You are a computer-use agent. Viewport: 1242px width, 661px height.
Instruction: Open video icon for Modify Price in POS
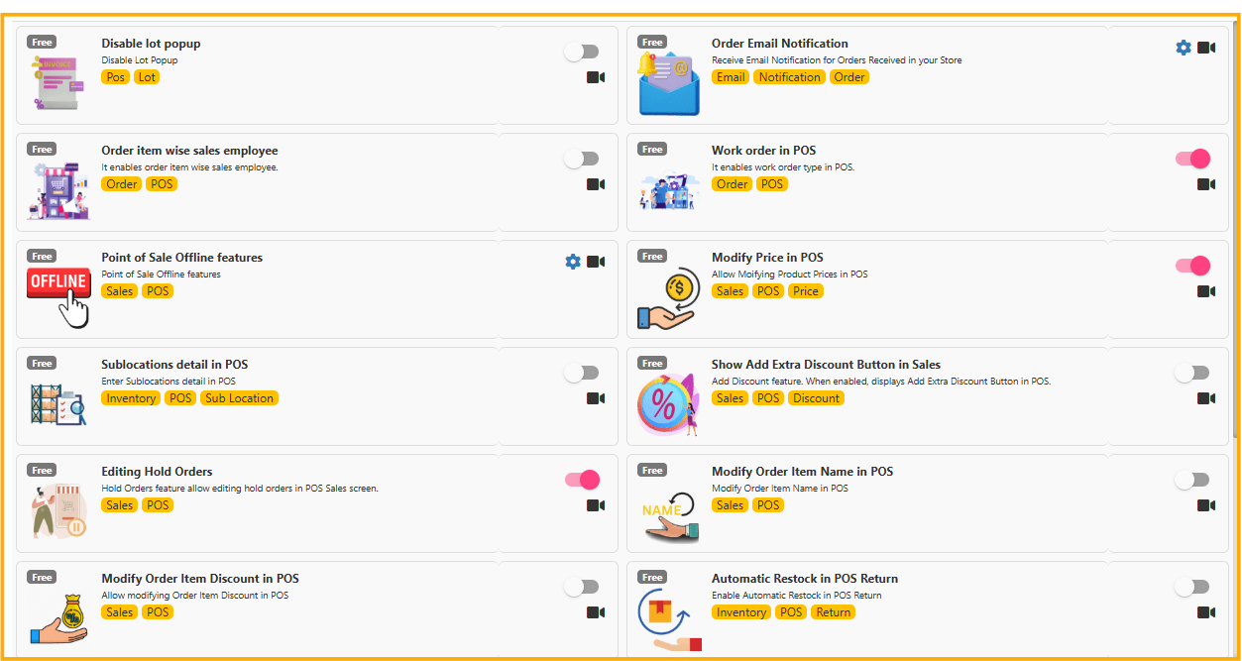tap(1206, 291)
